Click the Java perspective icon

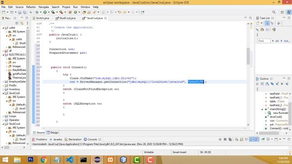pos(289,12)
